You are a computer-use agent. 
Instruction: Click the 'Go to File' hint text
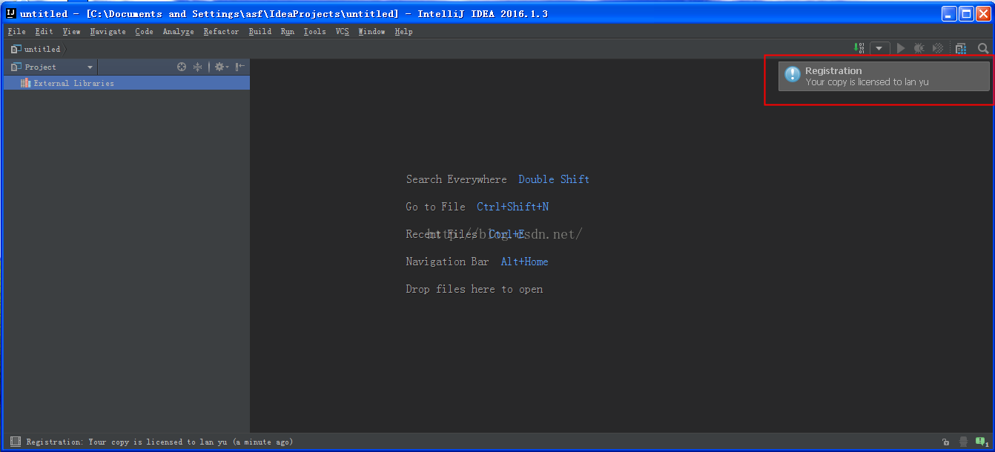(x=436, y=207)
